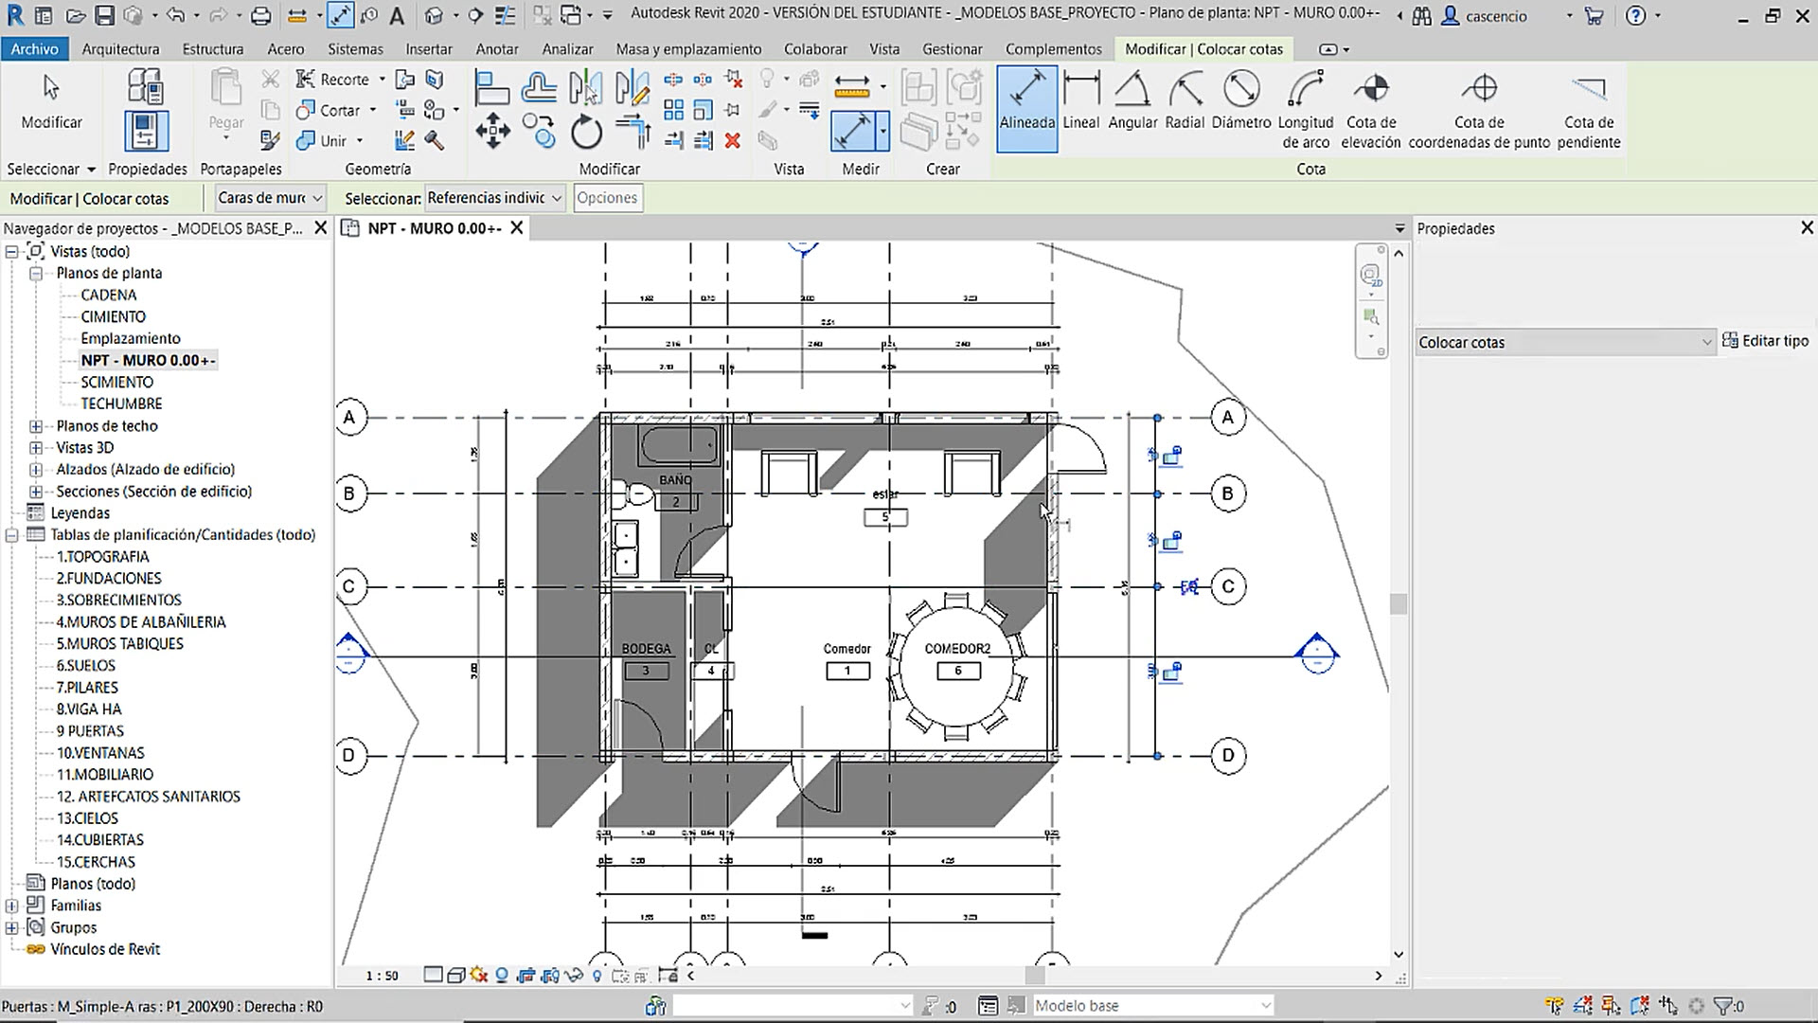Expand the Planos de techo tree node

36,426
